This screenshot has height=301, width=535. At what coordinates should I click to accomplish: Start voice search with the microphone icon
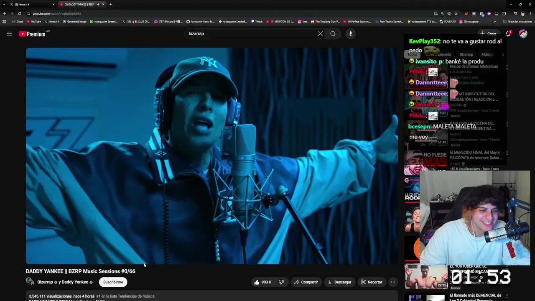[x=350, y=34]
